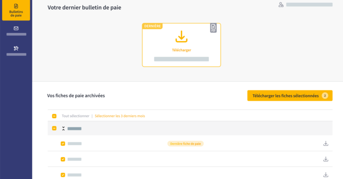Screen dimensions: 343x179
Task: Download the third archived payslip row
Action: coord(326,175)
